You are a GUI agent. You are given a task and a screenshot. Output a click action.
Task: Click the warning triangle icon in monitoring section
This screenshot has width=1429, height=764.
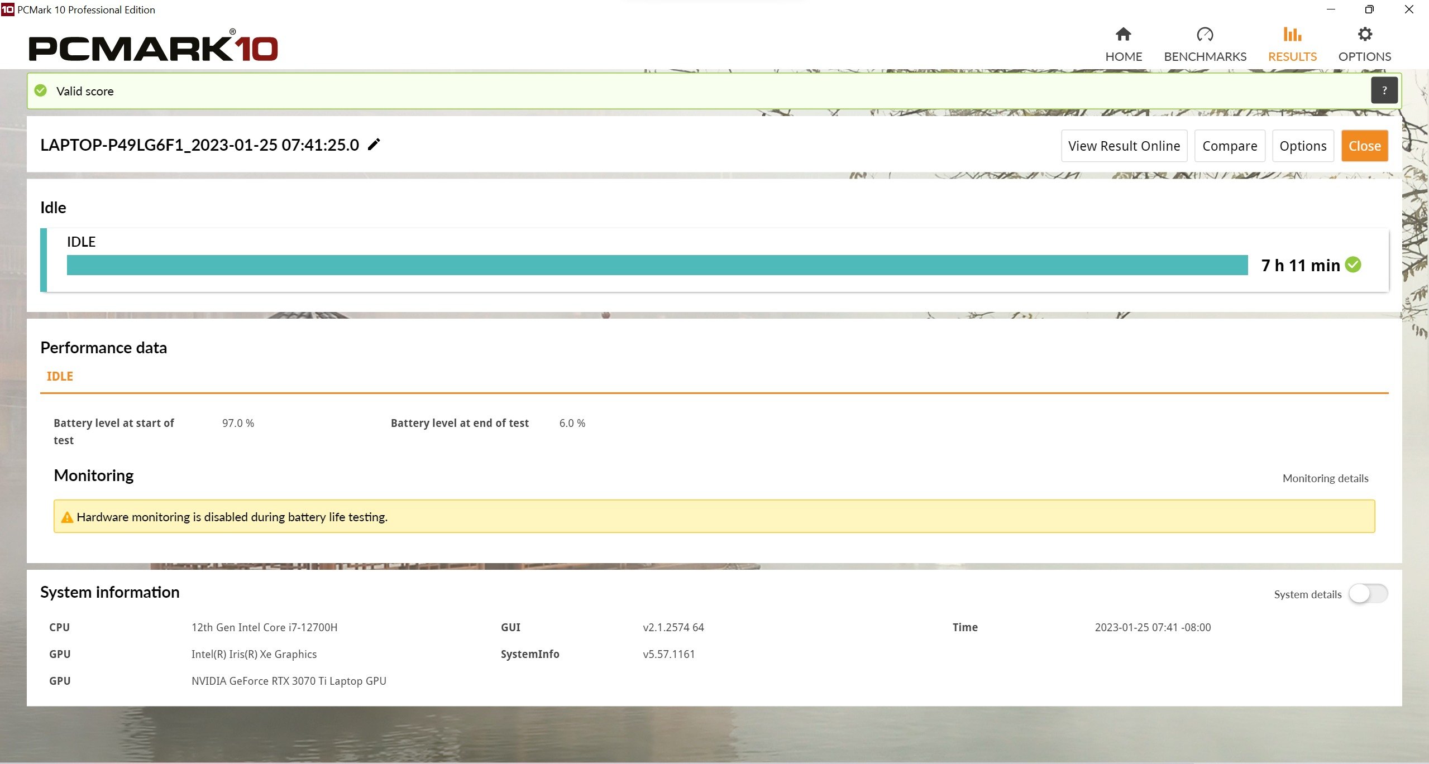(67, 517)
